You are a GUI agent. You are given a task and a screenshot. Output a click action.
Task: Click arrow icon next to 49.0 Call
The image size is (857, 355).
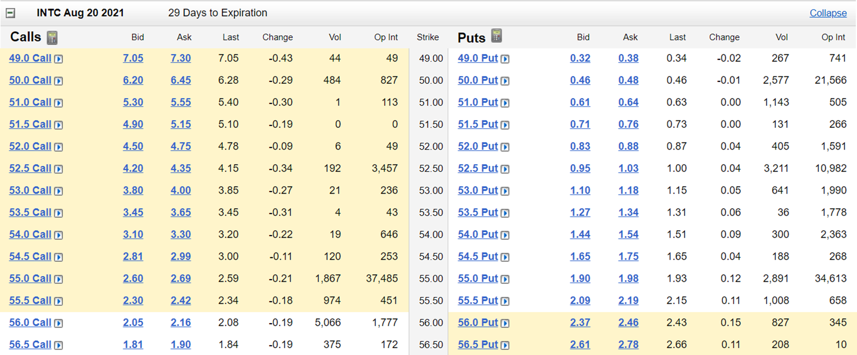pos(59,59)
